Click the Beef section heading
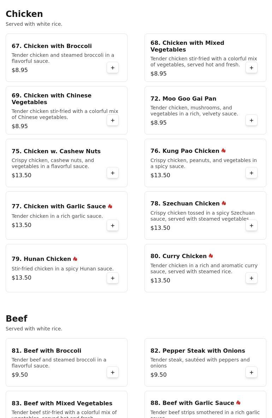 pyautogui.click(x=17, y=318)
